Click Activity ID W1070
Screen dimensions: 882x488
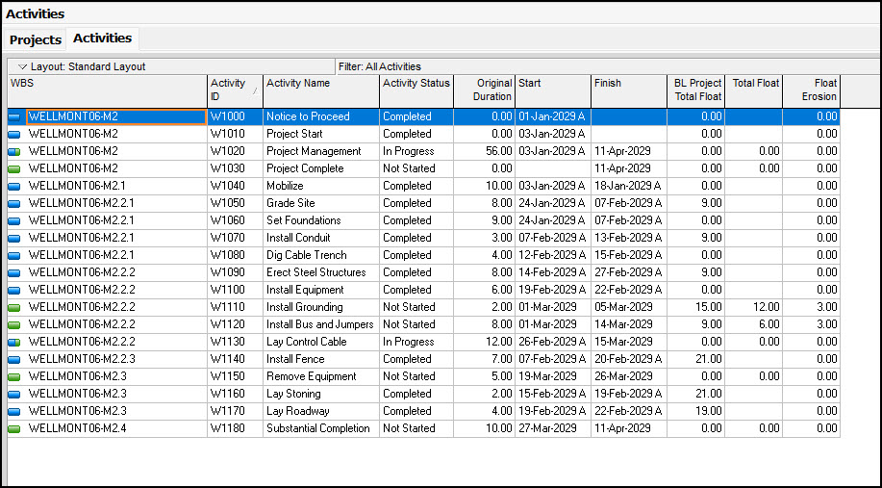coord(228,238)
